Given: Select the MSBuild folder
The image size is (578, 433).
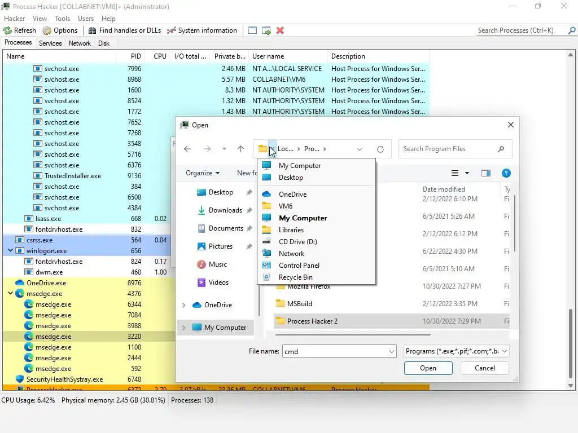Looking at the screenshot, I should click(299, 304).
